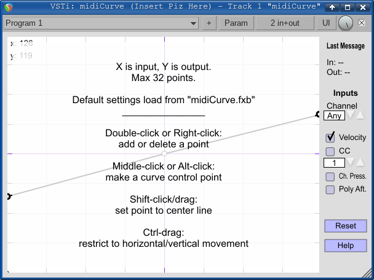The height and width of the screenshot is (280, 374).
Task: Enable the Velocity checkbox
Action: click(x=330, y=138)
